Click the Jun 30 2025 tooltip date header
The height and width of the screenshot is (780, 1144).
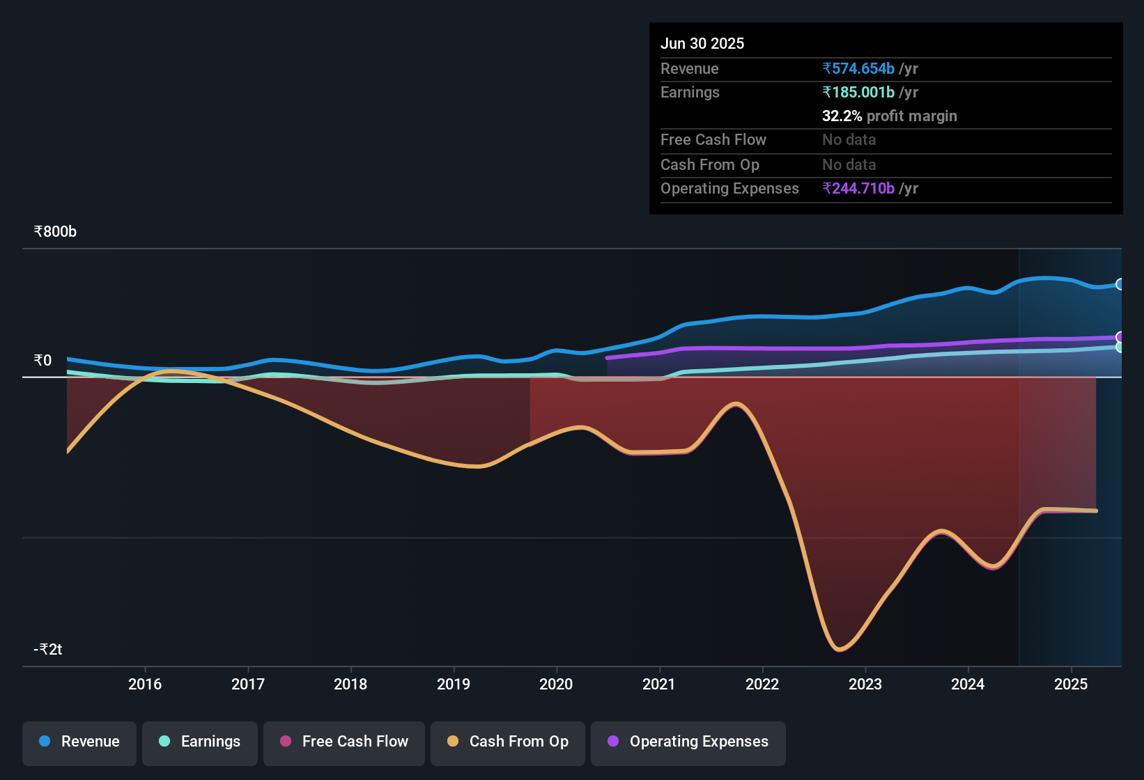click(702, 44)
